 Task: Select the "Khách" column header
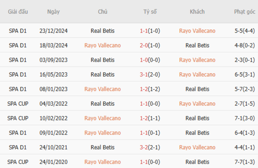pyautogui.click(x=197, y=12)
